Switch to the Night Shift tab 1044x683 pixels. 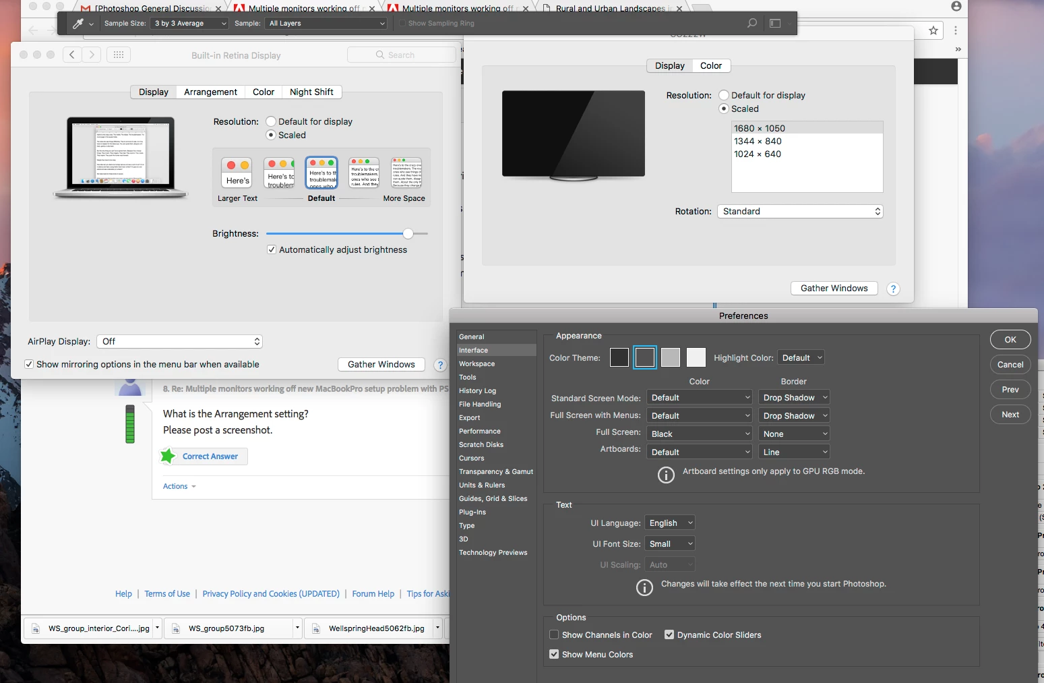[x=311, y=92]
